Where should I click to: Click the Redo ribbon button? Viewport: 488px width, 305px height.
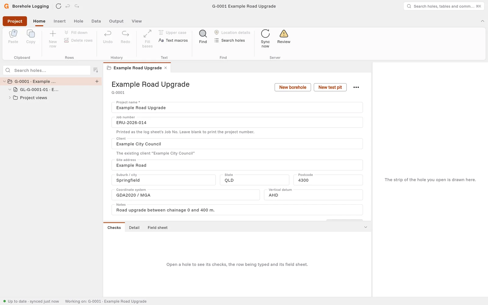click(x=125, y=37)
